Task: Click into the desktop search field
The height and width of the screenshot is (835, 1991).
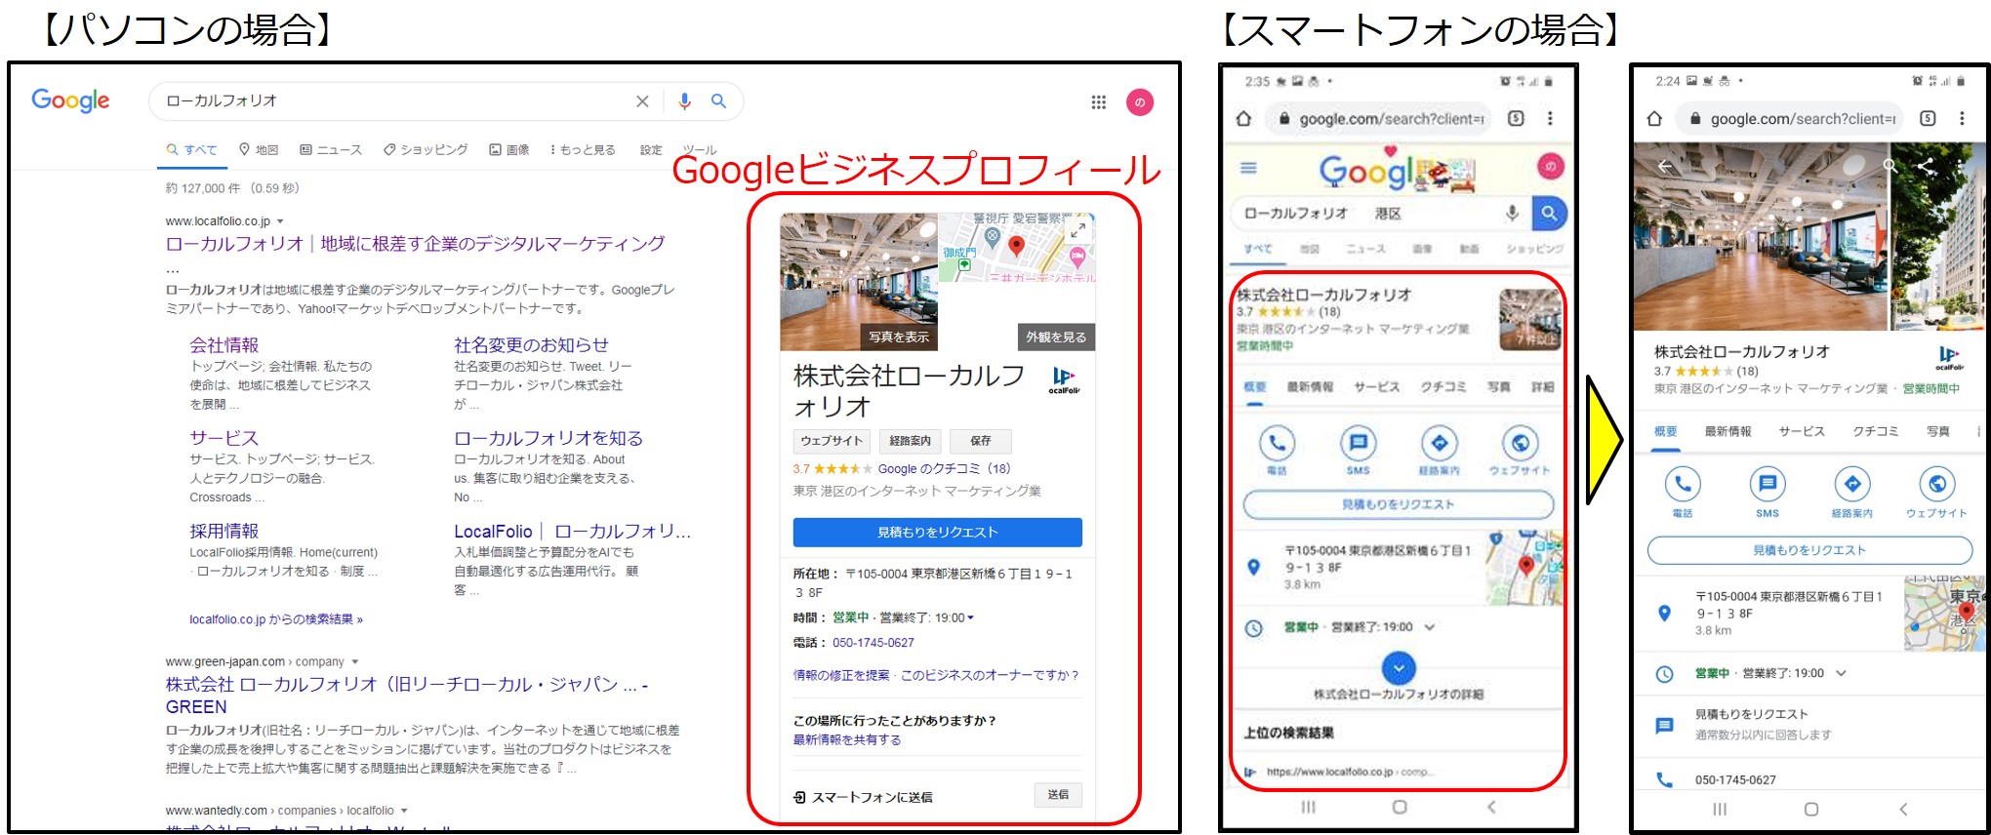Action: click(x=395, y=101)
